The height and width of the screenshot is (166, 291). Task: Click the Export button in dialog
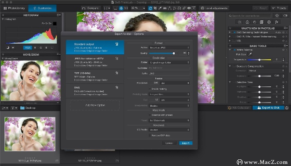[186, 143]
